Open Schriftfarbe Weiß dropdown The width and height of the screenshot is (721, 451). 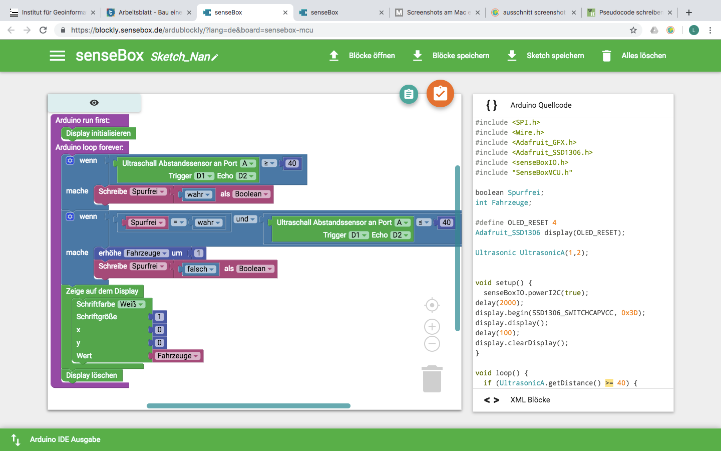[132, 304]
